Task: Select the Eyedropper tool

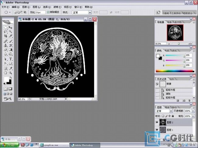Action: [x=11, y=68]
